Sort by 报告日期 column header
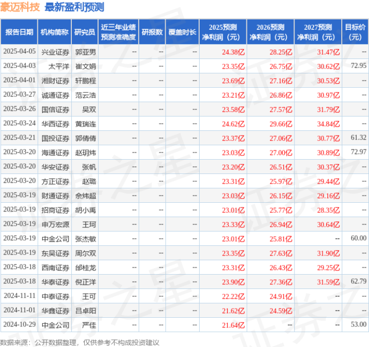The image size is (369, 347). (19, 32)
